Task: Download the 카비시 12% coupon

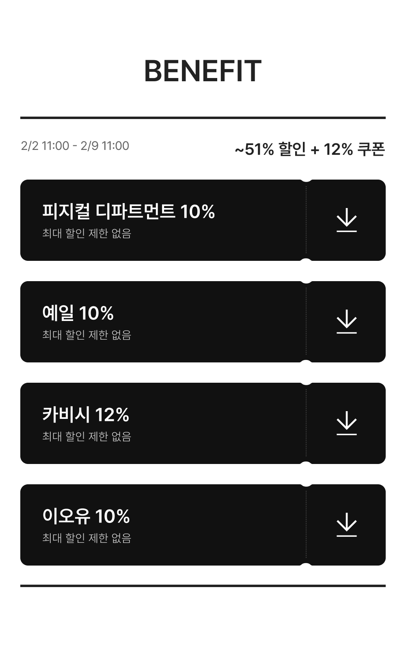Action: (x=346, y=423)
